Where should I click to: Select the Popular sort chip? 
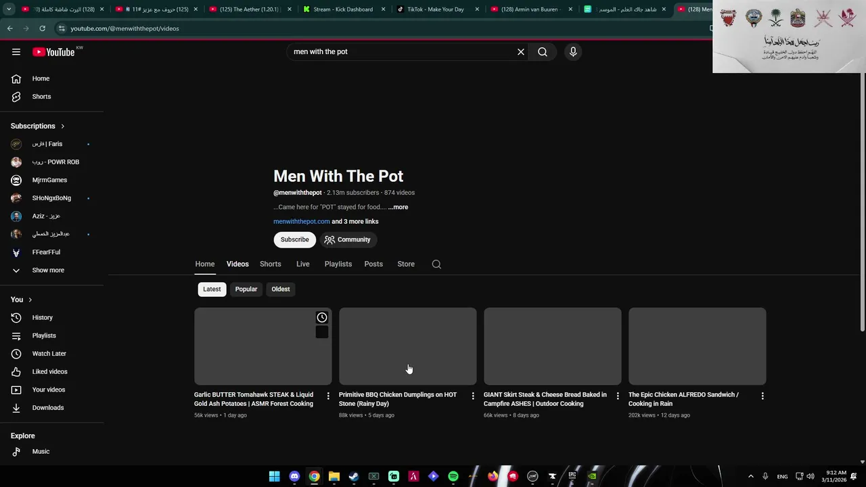coord(246,289)
